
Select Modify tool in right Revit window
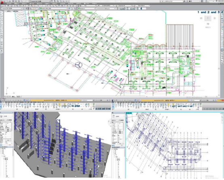pos(113,105)
